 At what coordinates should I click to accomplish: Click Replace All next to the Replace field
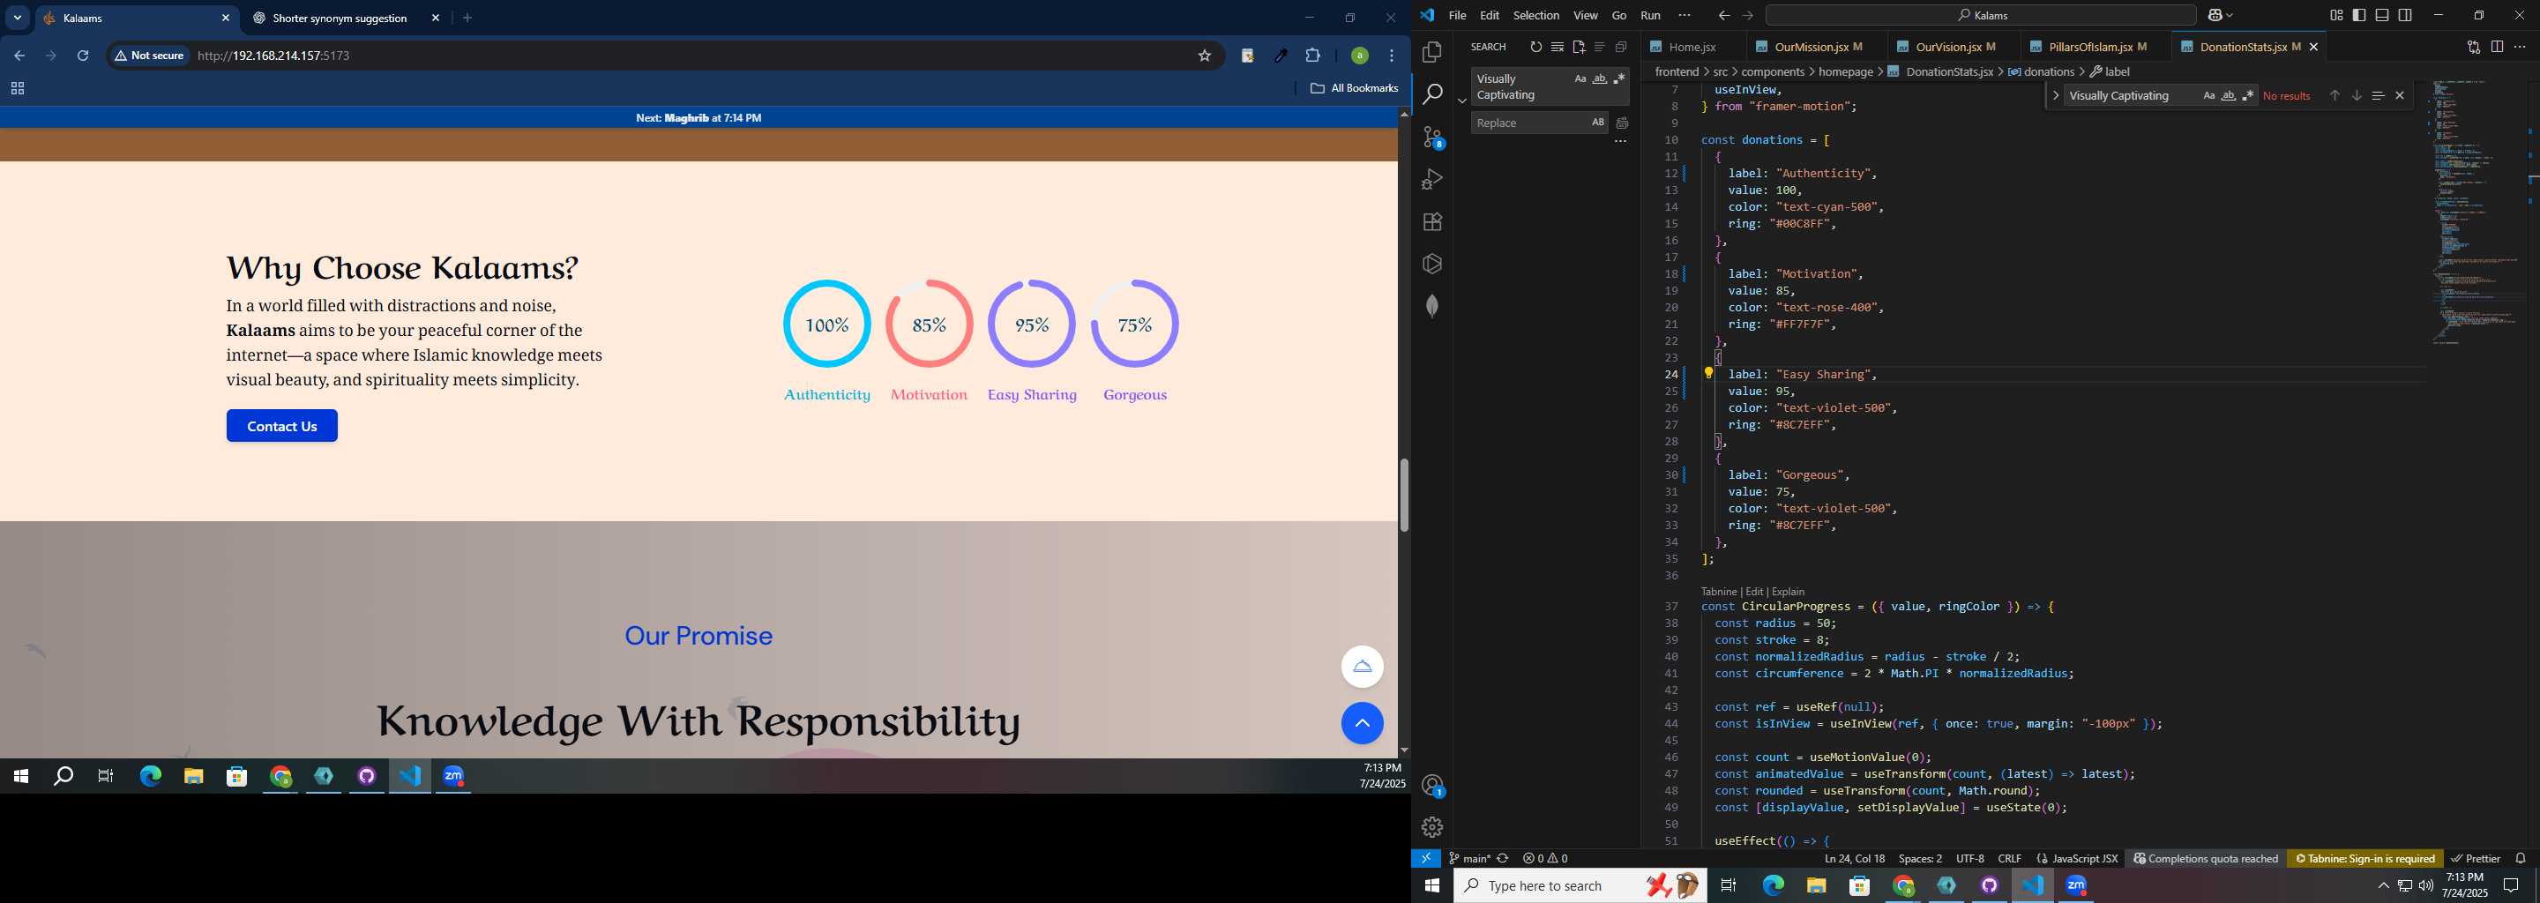point(1621,123)
